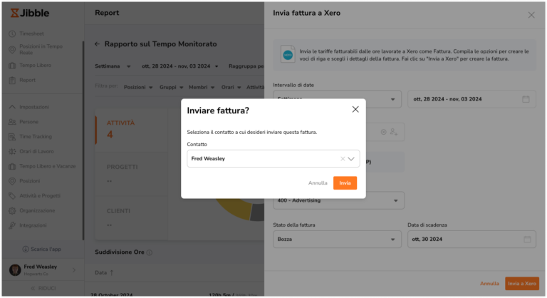This screenshot has width=547, height=298.
Task: Click Annulla in the dialog
Action: click(318, 183)
